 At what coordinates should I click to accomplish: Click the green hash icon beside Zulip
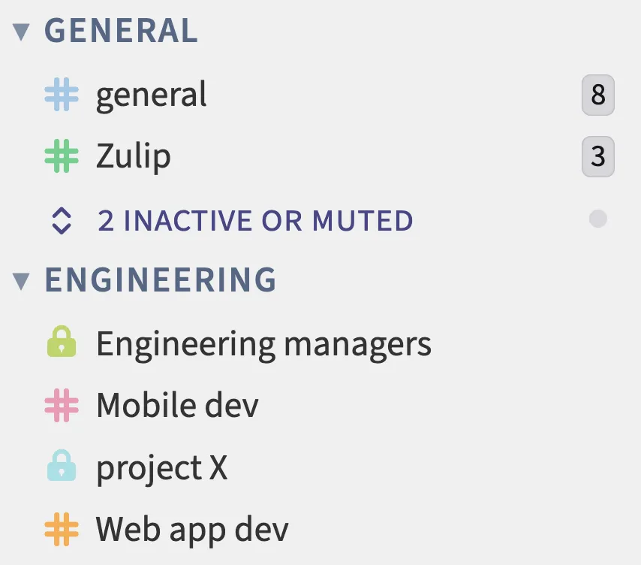[62, 157]
